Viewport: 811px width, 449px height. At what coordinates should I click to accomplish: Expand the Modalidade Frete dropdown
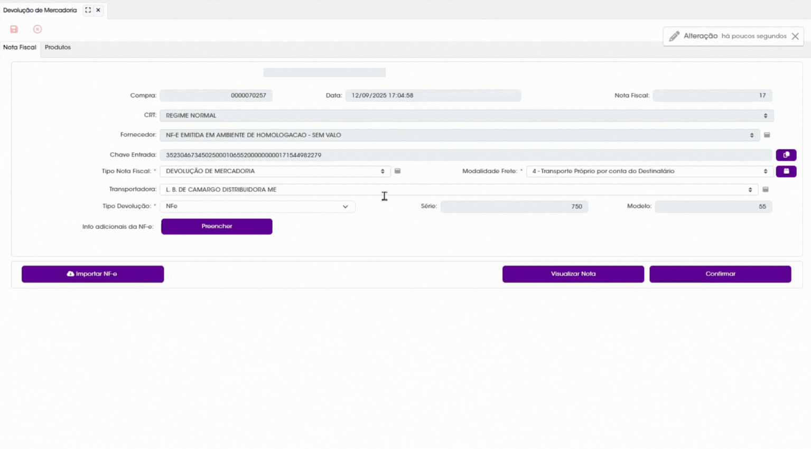click(x=650, y=171)
